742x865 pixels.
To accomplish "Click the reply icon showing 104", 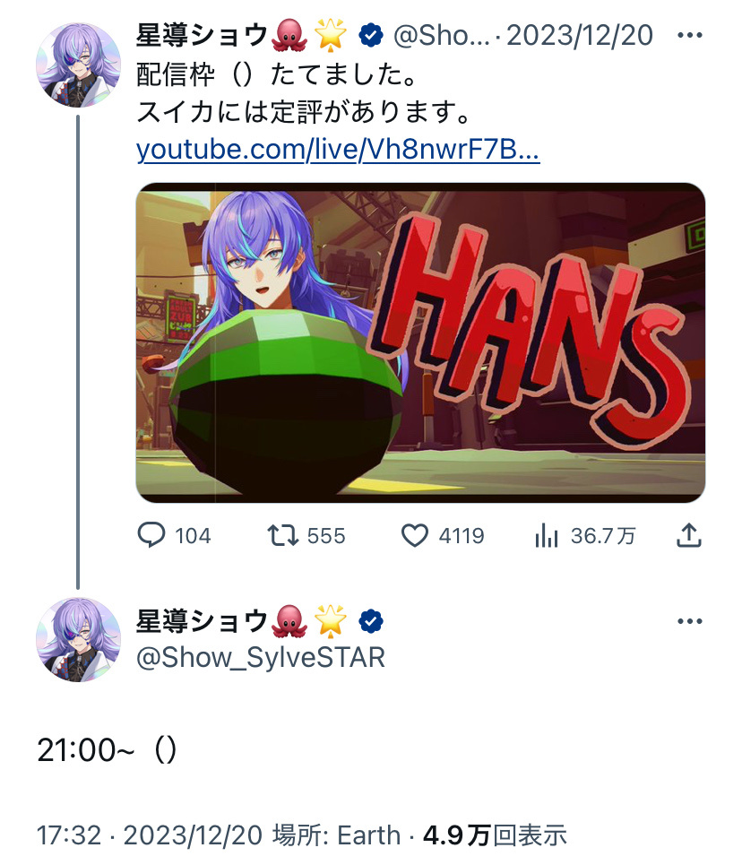I will click(x=151, y=535).
